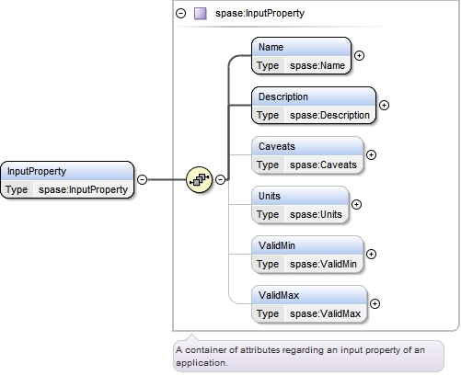This screenshot has height=375, width=461.
Task: Collapse the InputProperty element minus icon
Action: 142,179
